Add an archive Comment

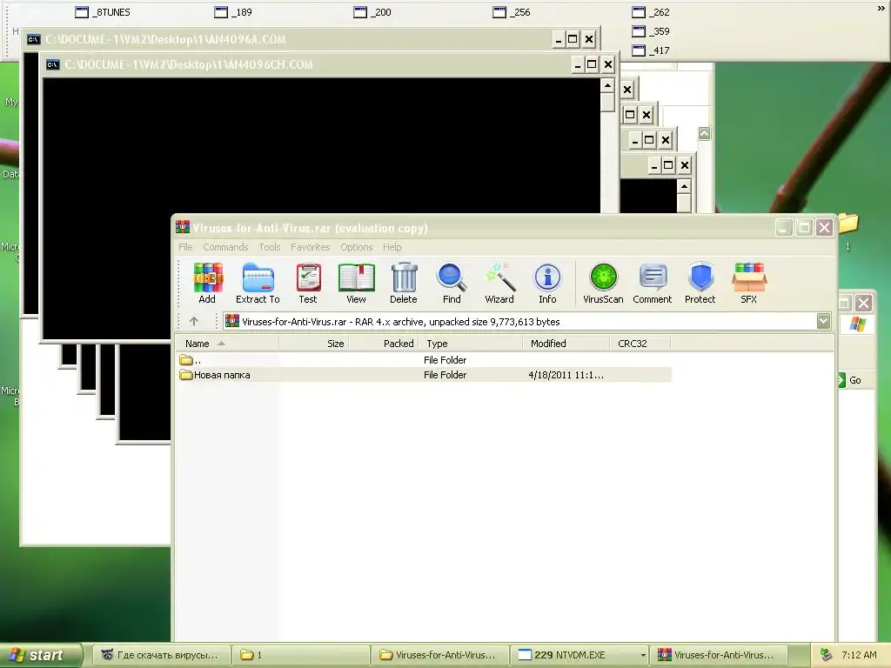653,283
